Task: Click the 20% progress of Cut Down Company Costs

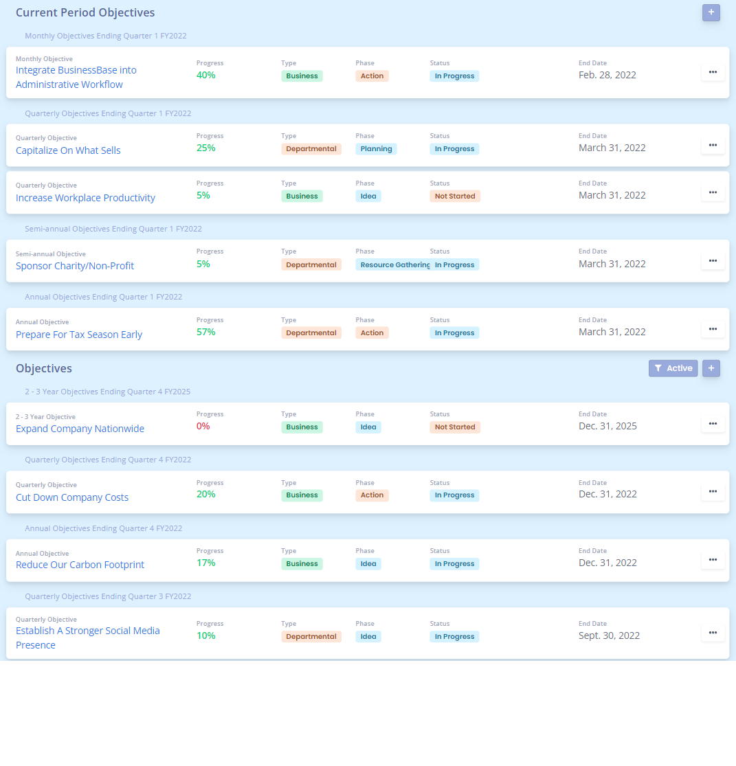Action: [205, 495]
